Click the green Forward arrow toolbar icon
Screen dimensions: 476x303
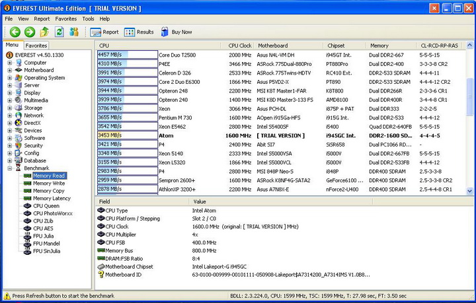(30, 32)
